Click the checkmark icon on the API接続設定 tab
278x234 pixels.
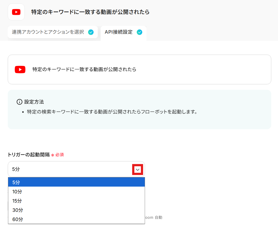[139, 32]
